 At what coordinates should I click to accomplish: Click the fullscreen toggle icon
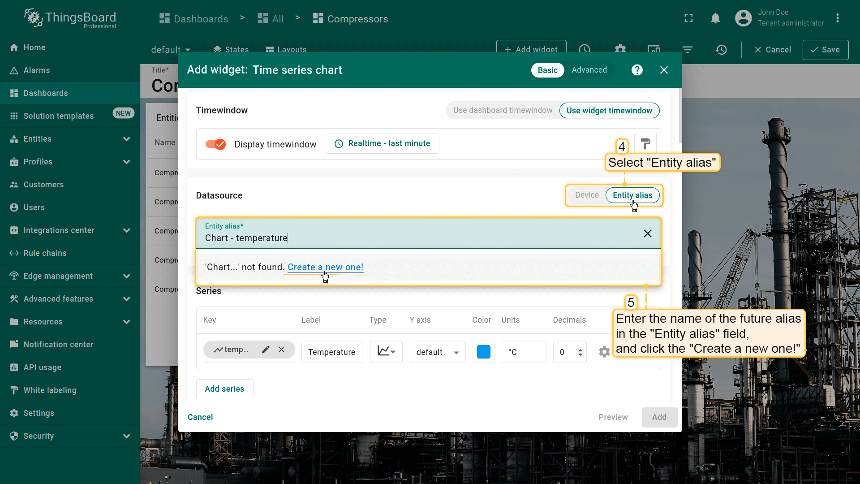[x=688, y=18]
